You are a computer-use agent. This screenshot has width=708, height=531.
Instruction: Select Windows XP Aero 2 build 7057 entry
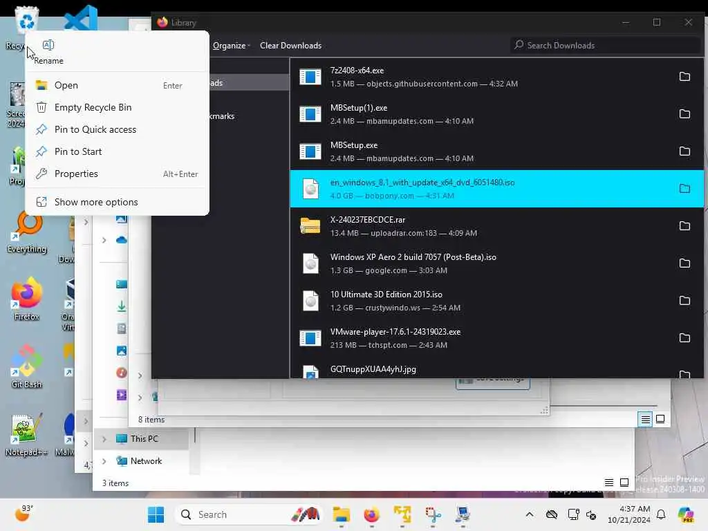click(x=496, y=263)
